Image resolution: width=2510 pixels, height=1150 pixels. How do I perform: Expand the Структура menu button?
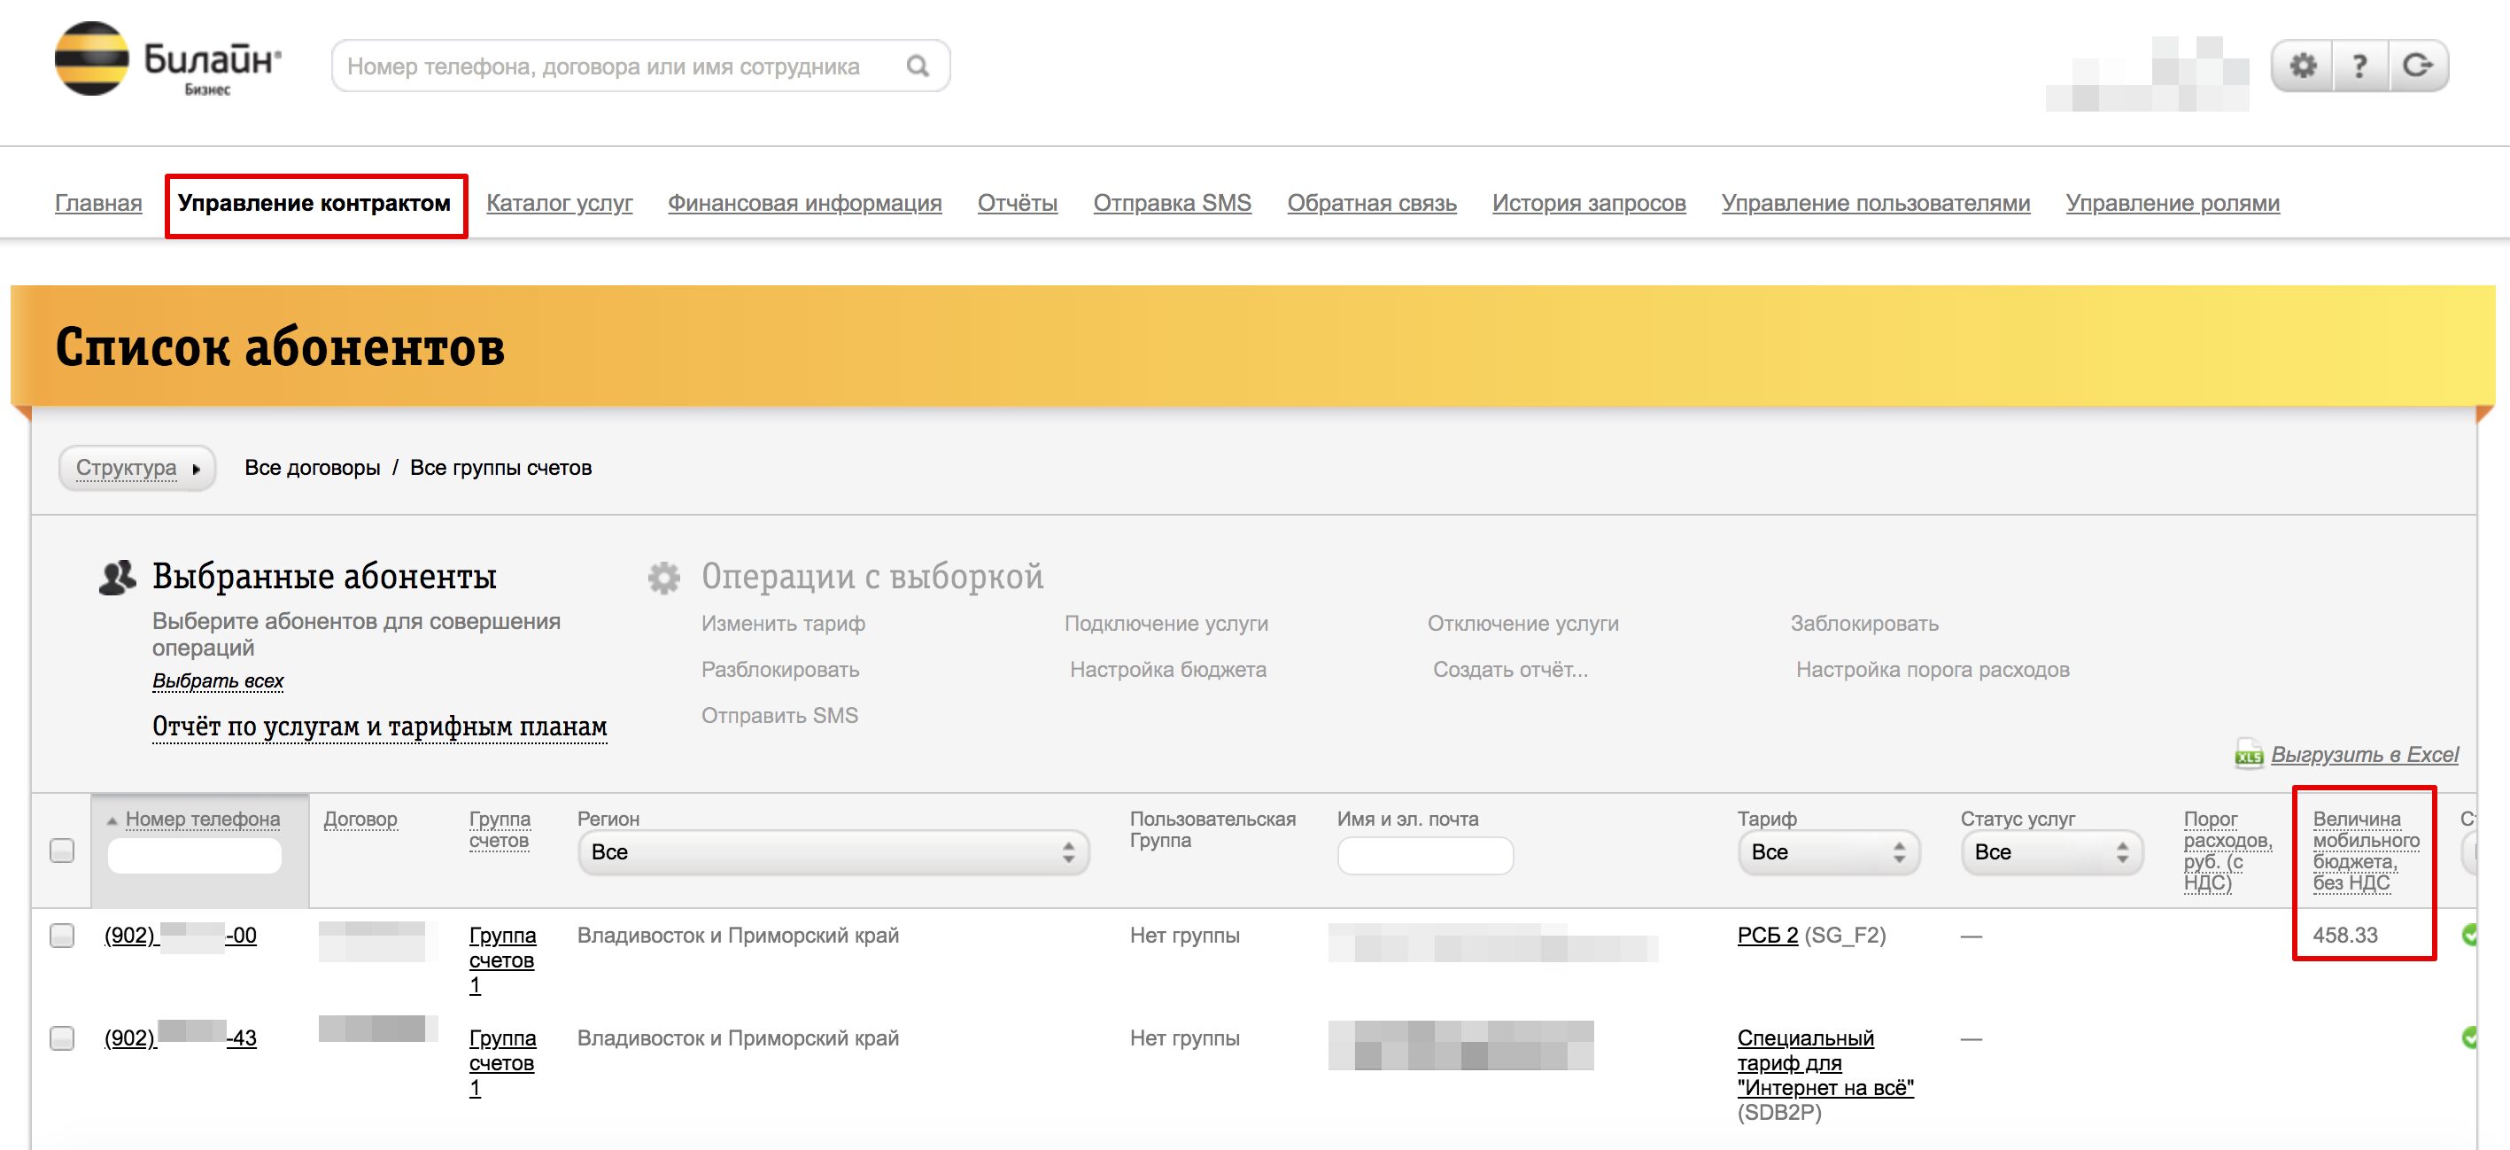tap(136, 468)
